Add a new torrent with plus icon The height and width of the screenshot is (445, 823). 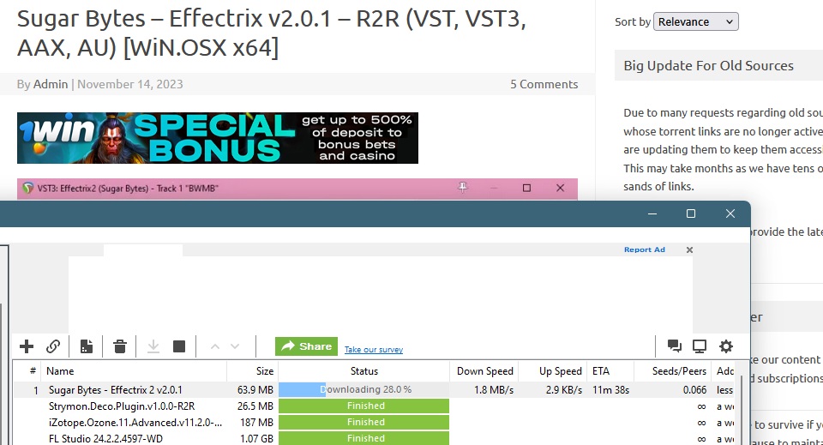27,346
